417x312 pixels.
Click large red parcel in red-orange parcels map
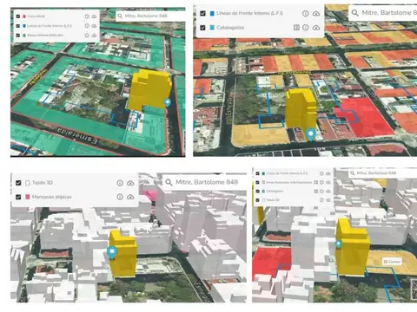pyautogui.click(x=366, y=117)
